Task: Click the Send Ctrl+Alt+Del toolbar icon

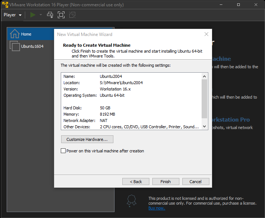Action: 50,15
